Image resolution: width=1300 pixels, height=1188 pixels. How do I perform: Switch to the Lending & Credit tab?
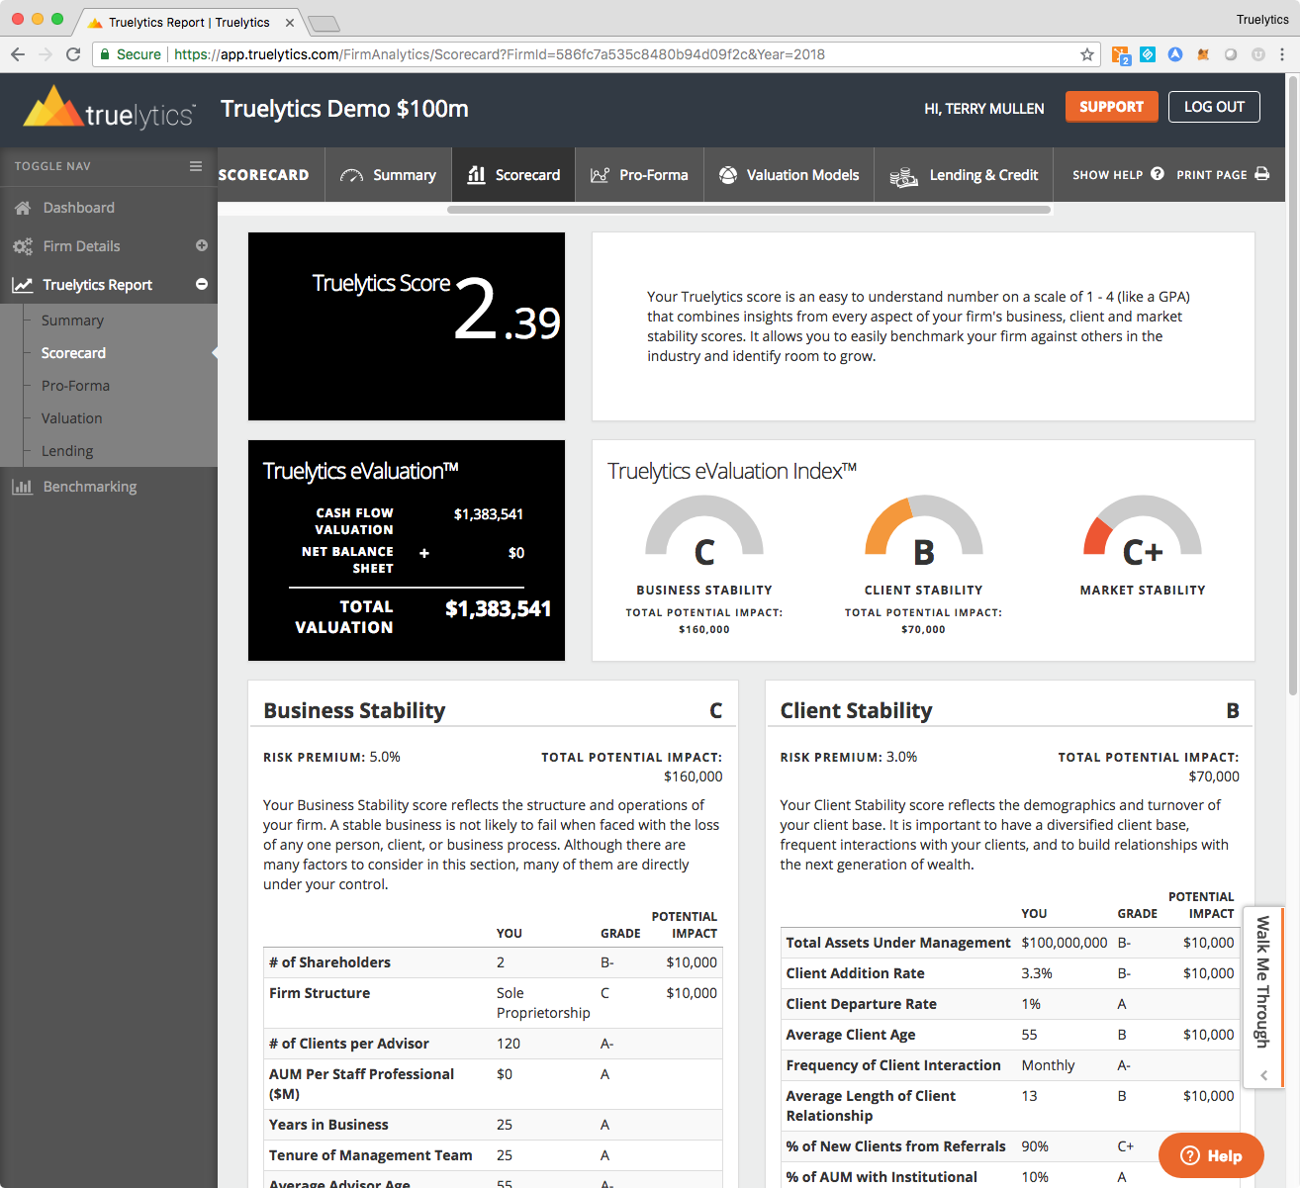(x=964, y=175)
